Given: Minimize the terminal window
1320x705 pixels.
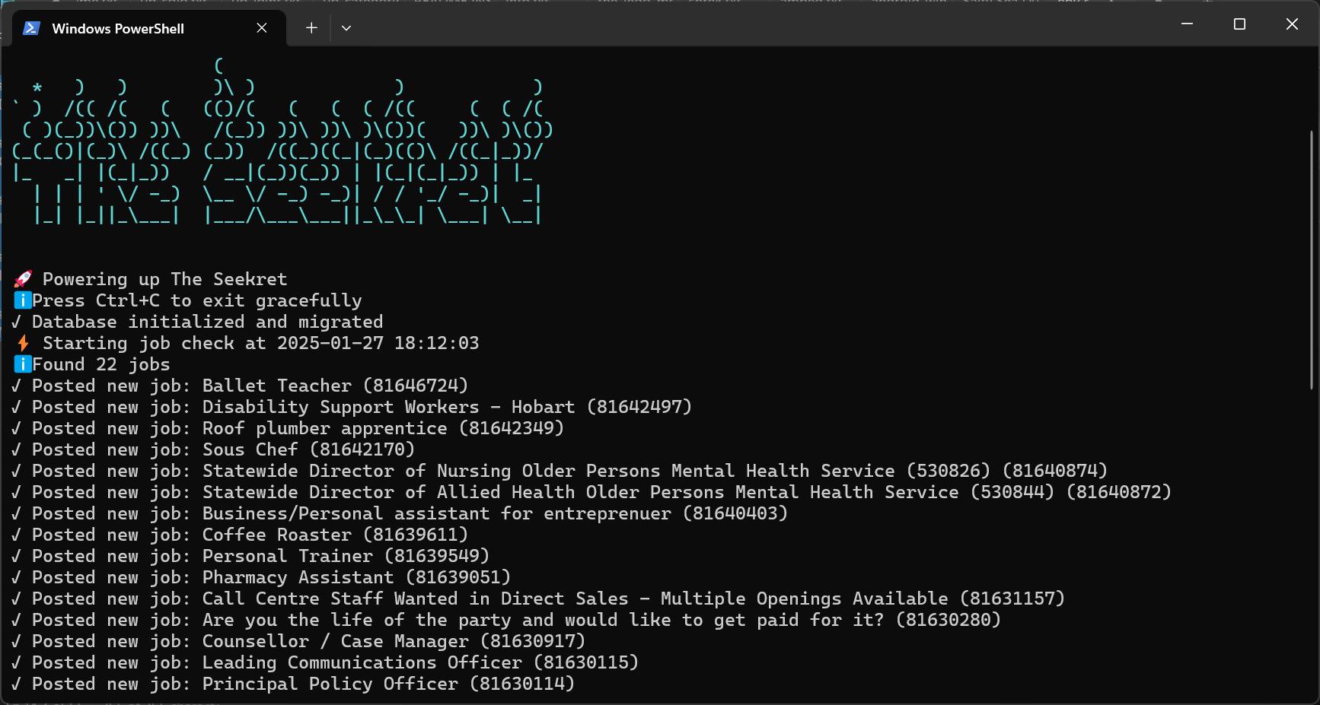Looking at the screenshot, I should pos(1187,24).
